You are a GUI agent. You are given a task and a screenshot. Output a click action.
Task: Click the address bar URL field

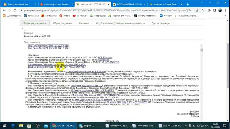(109, 10)
